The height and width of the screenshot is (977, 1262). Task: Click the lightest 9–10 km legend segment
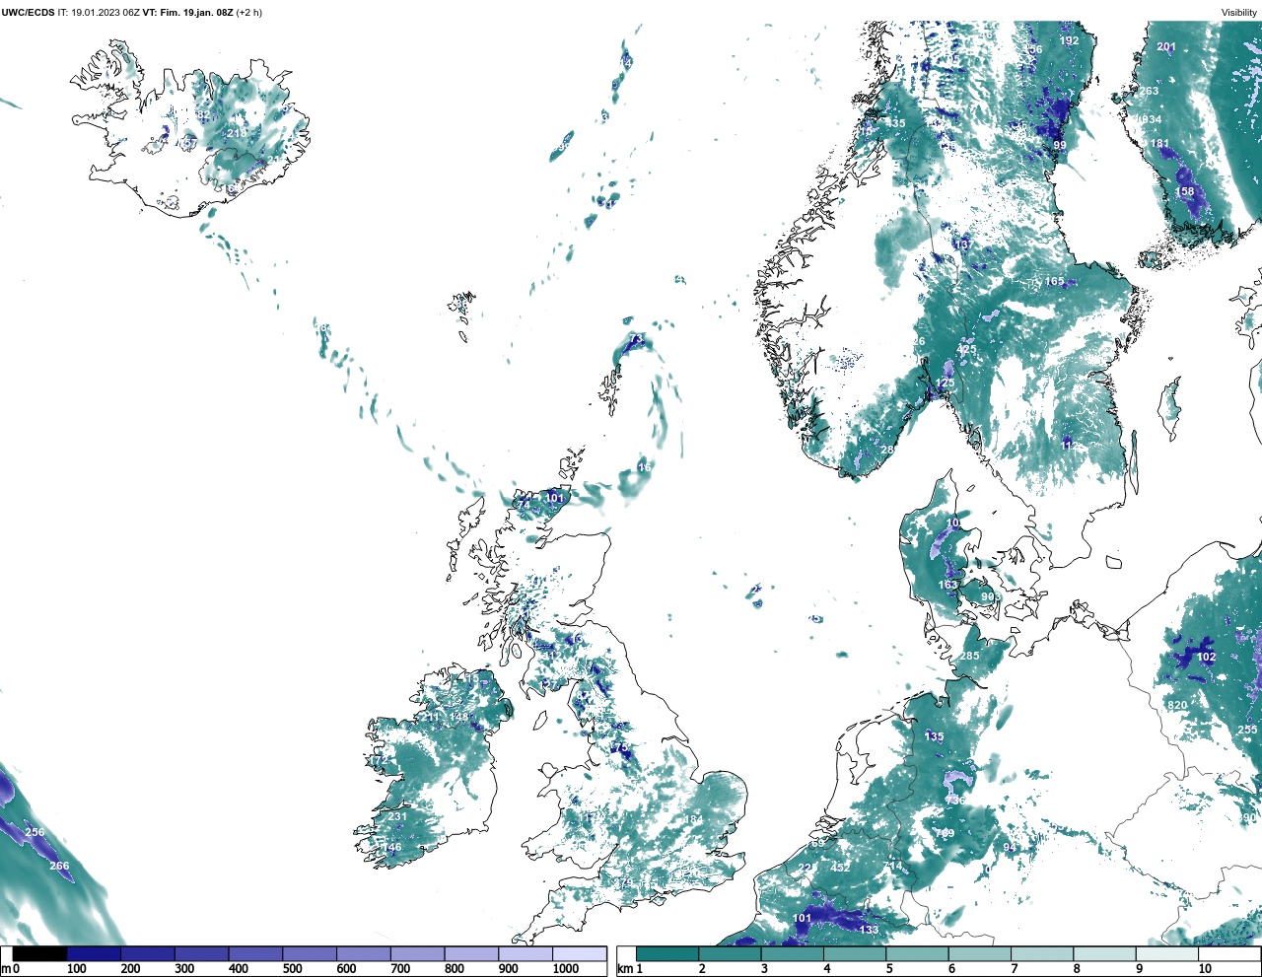(1166, 954)
